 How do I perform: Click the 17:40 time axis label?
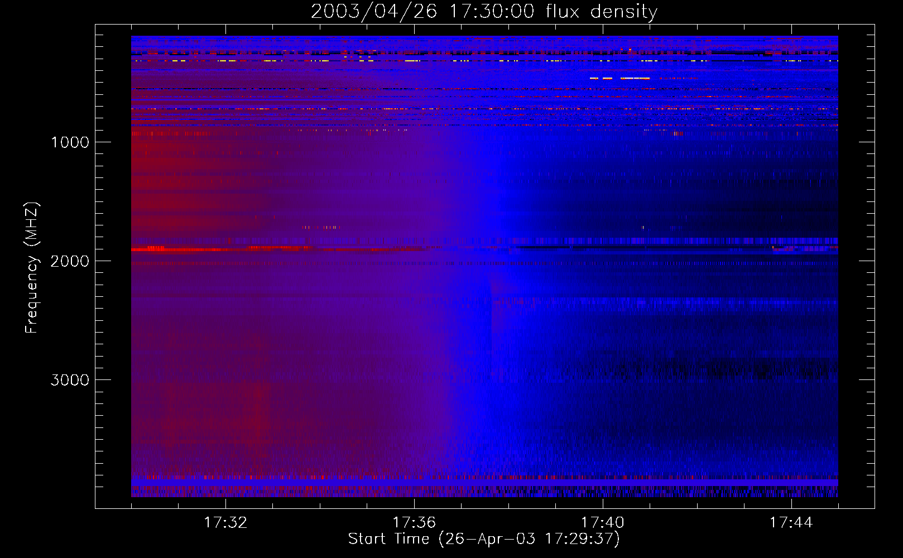tap(603, 523)
